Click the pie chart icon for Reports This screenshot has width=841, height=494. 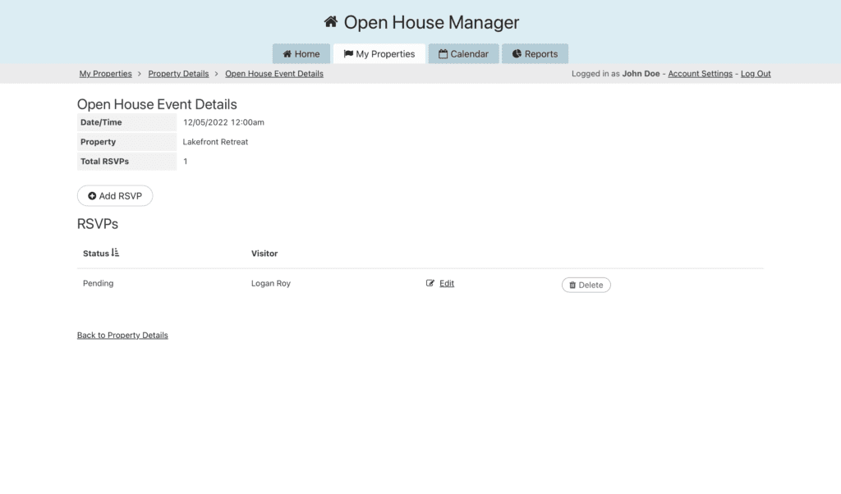[517, 54]
